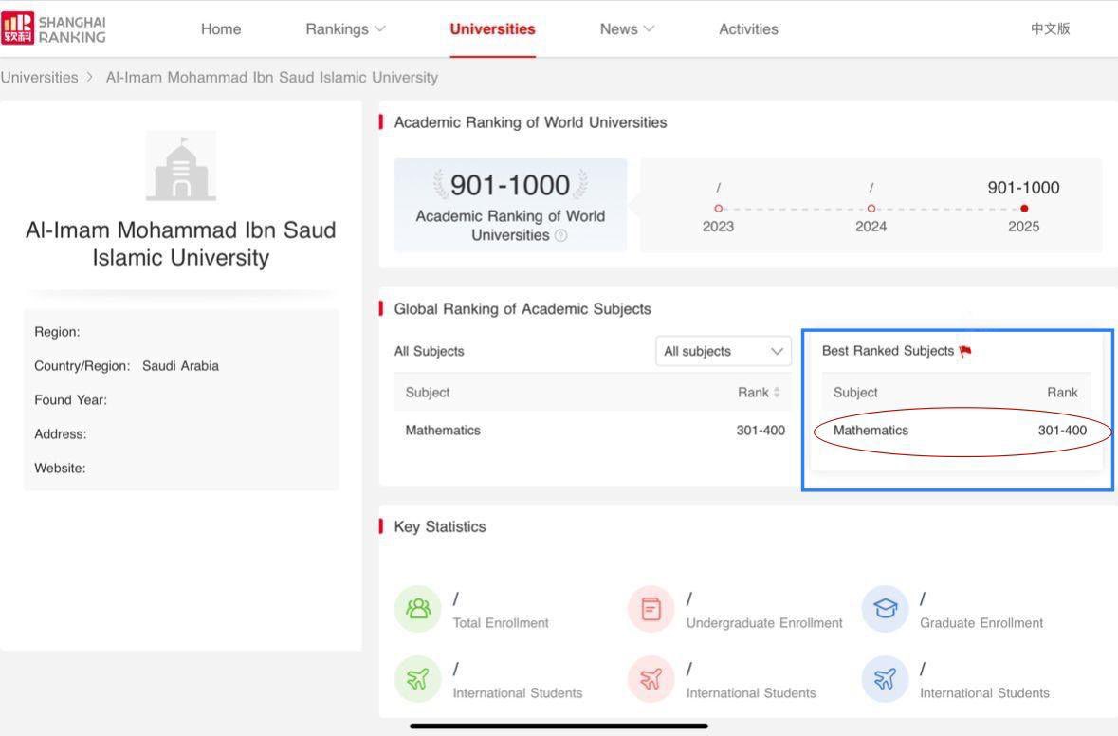This screenshot has width=1118, height=736.
Task: Click the ShanghaiRanking logo
Action: pos(55,28)
